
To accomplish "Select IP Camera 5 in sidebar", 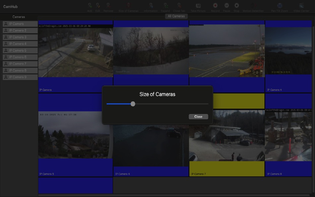I will tap(20, 50).
